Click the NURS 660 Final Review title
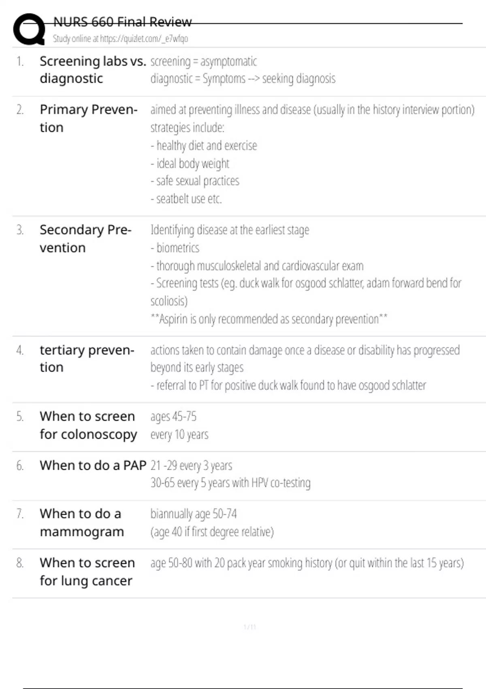This screenshot has height=689, width=486. point(122,22)
